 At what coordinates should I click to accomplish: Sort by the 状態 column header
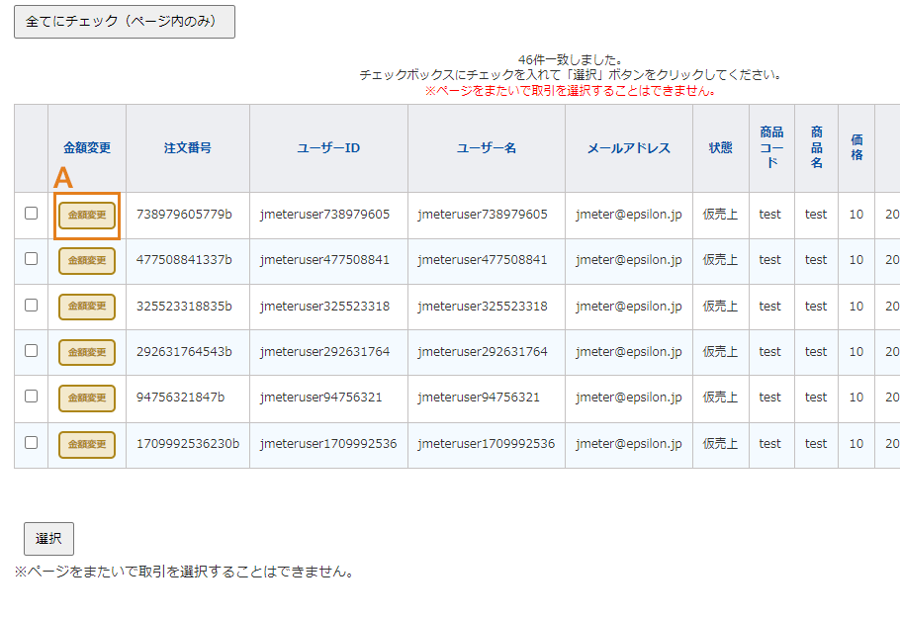coord(720,148)
